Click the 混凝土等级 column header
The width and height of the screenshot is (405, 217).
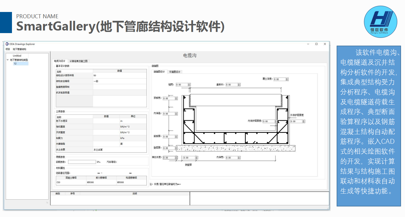tap(71, 178)
